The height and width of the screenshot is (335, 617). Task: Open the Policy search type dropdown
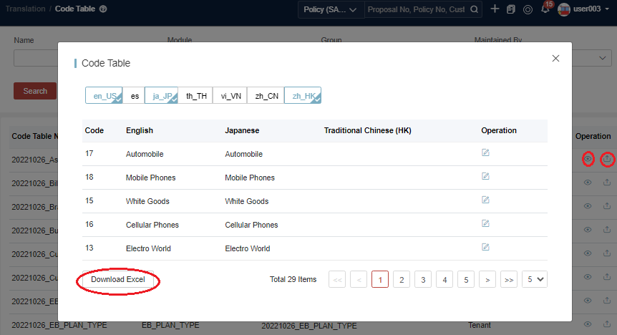pyautogui.click(x=330, y=9)
